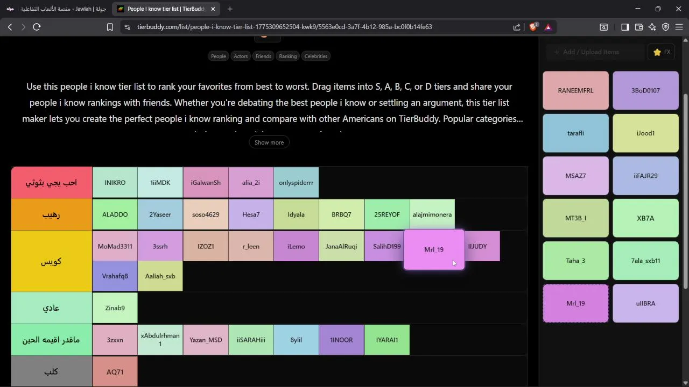The width and height of the screenshot is (689, 387).
Task: Close the 'People I know tier list' tab
Action: 213,9
